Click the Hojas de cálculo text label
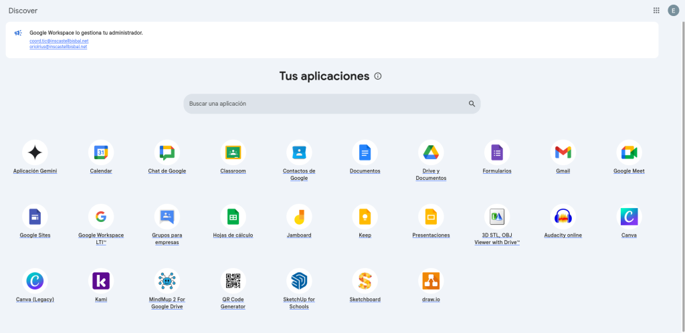 pyautogui.click(x=233, y=235)
